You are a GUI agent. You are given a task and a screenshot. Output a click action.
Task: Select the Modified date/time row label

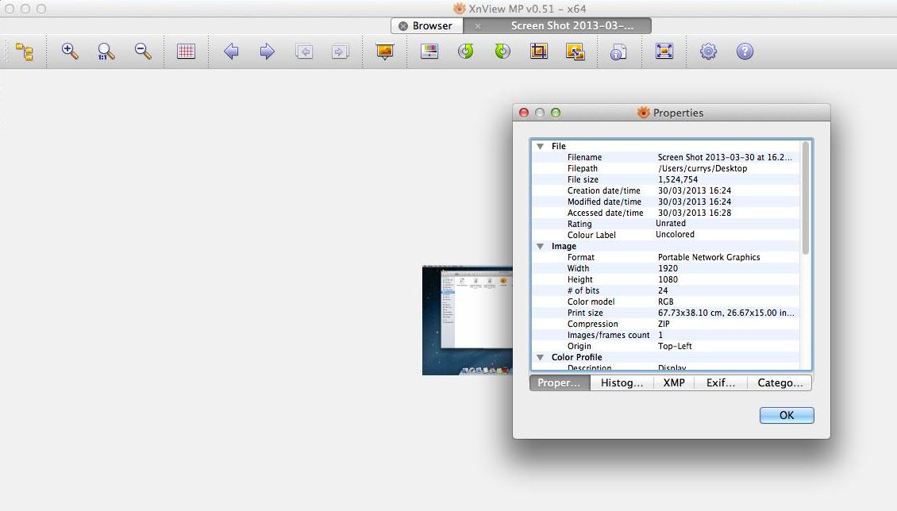coord(604,202)
